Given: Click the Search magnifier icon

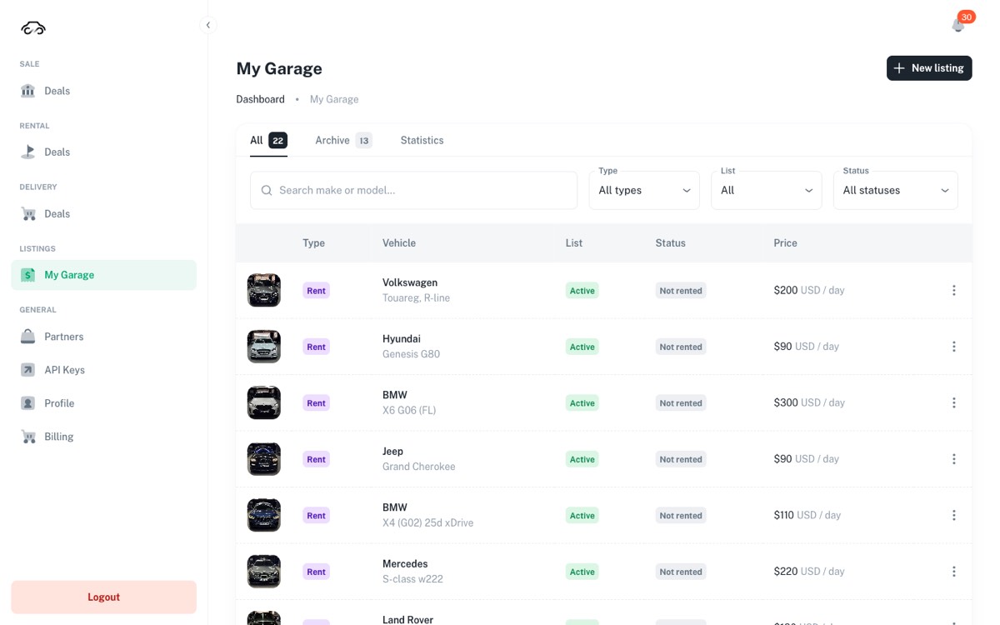Looking at the screenshot, I should coord(267,190).
